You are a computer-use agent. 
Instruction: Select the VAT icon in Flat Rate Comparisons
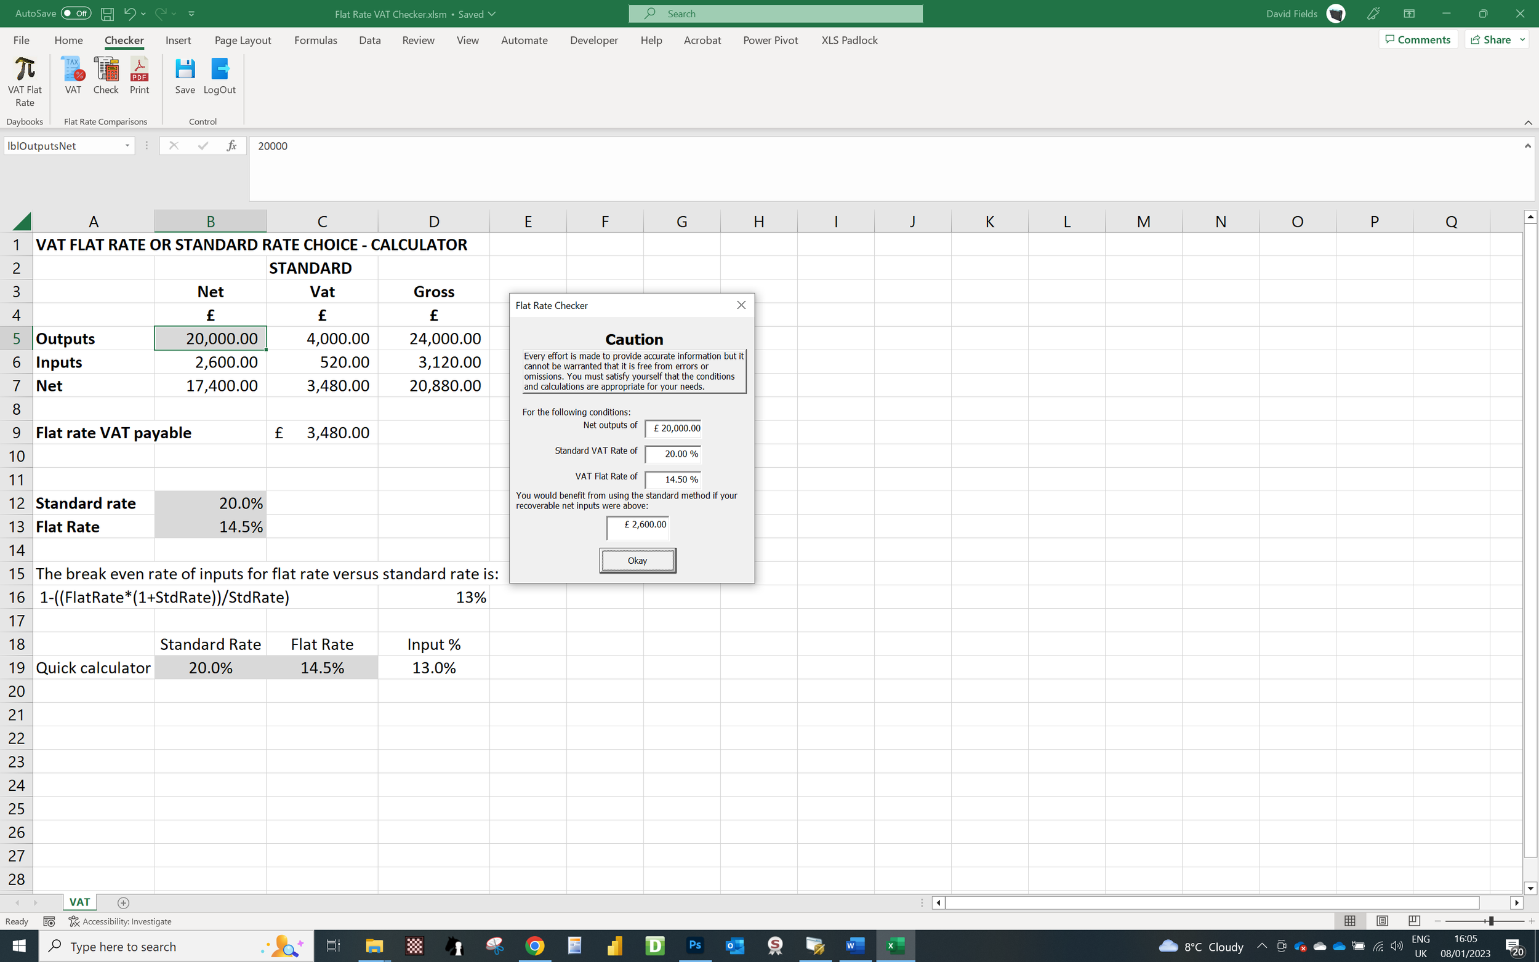[x=72, y=76]
